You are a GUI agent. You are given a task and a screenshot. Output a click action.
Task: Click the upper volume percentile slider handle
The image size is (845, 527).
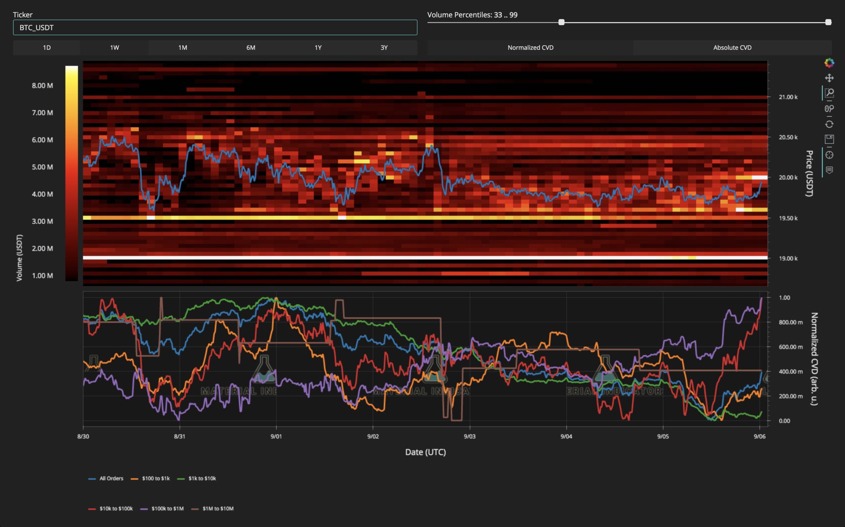point(828,22)
